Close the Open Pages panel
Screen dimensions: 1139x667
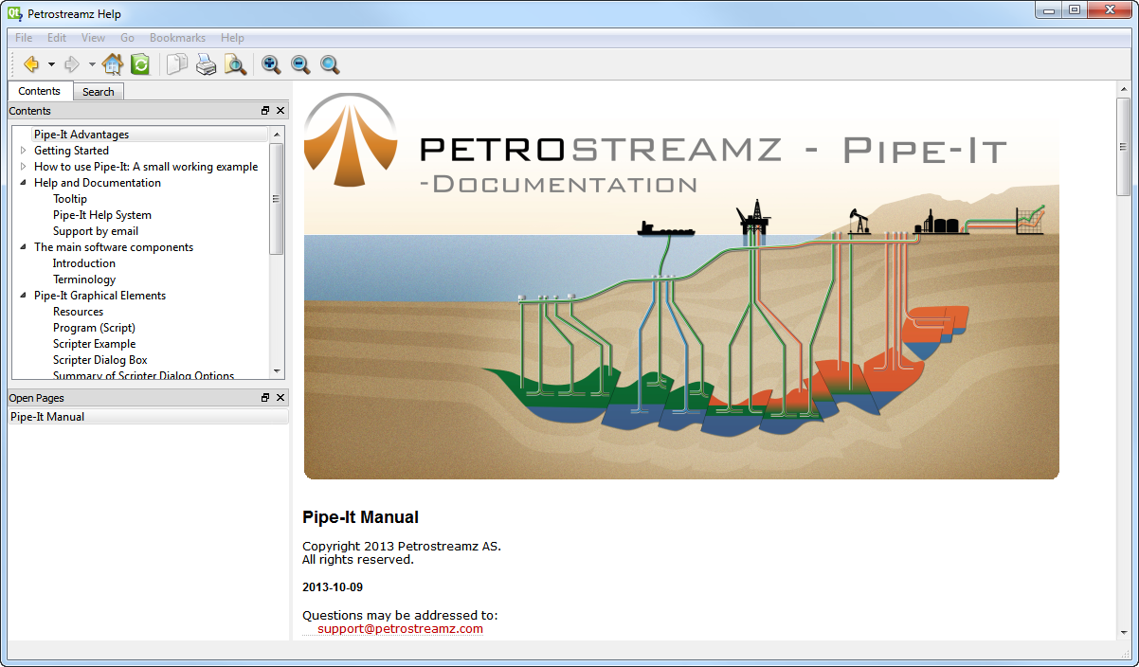[x=280, y=398]
